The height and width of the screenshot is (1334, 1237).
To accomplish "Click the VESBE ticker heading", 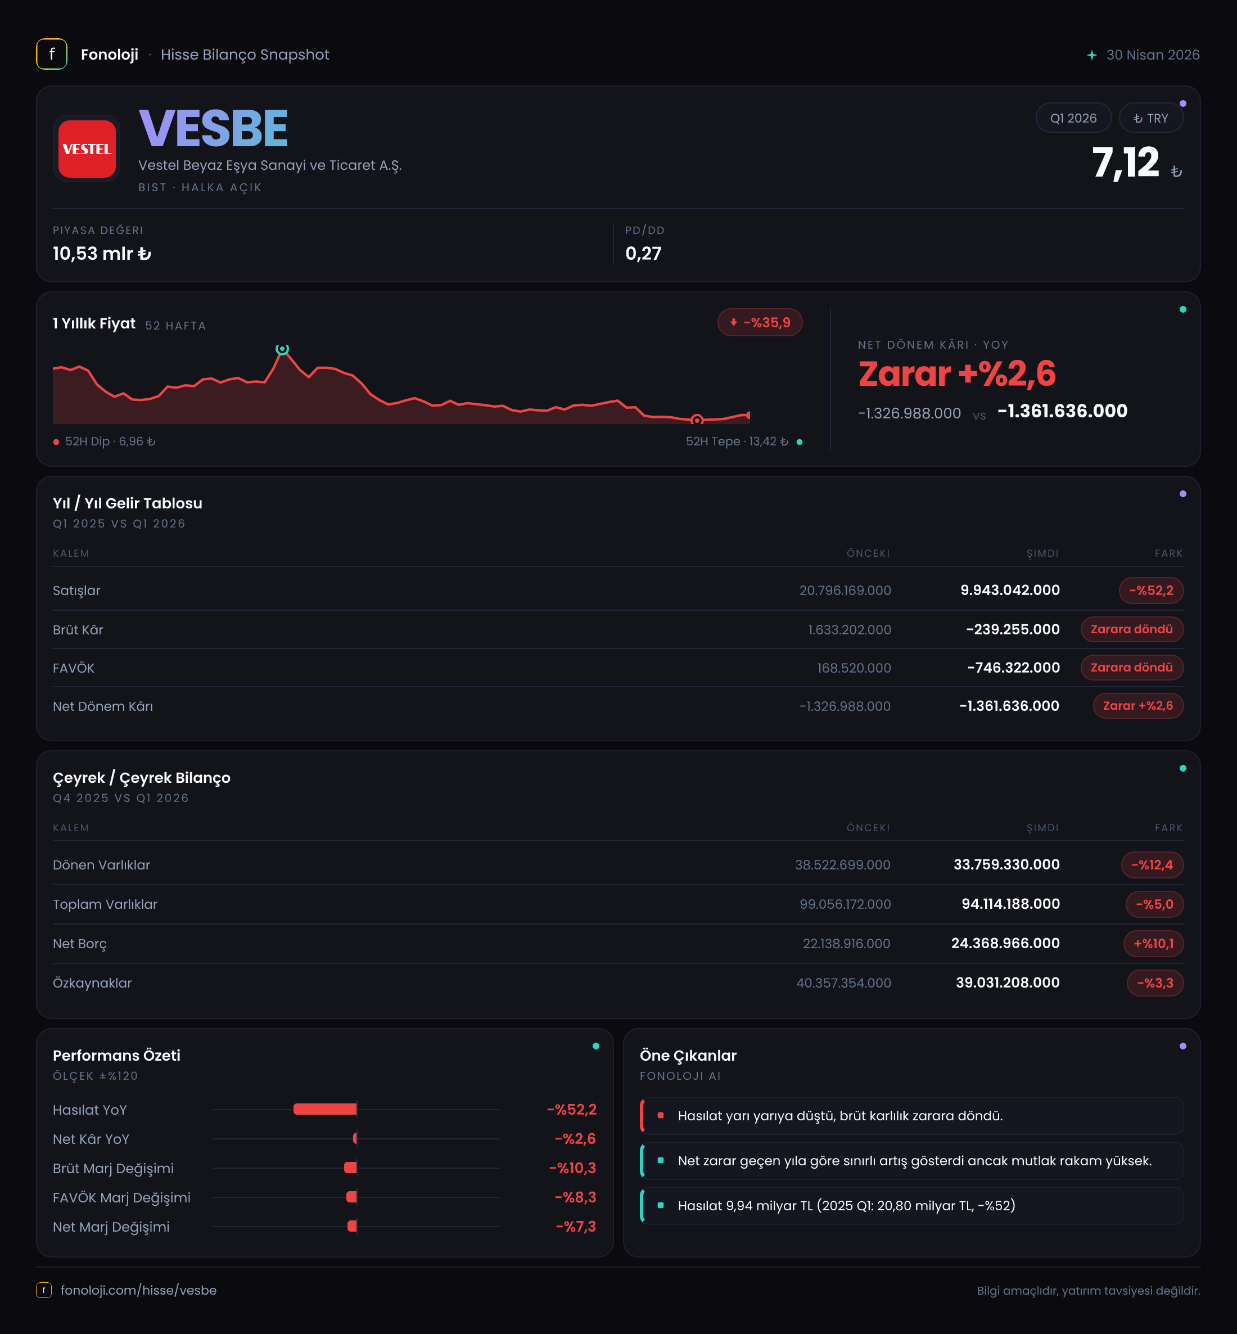I will (x=214, y=129).
